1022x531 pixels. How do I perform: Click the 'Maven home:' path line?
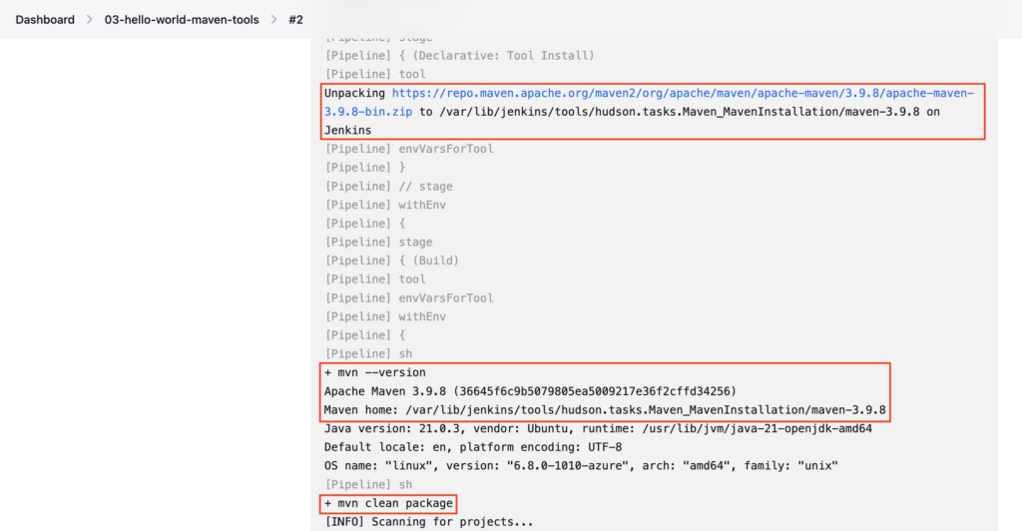click(x=605, y=410)
